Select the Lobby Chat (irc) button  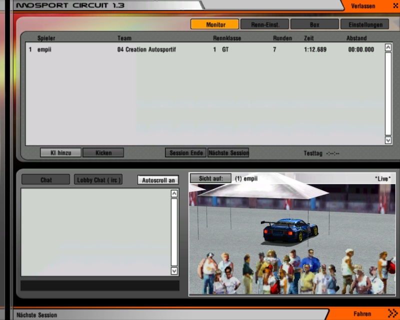click(x=98, y=180)
